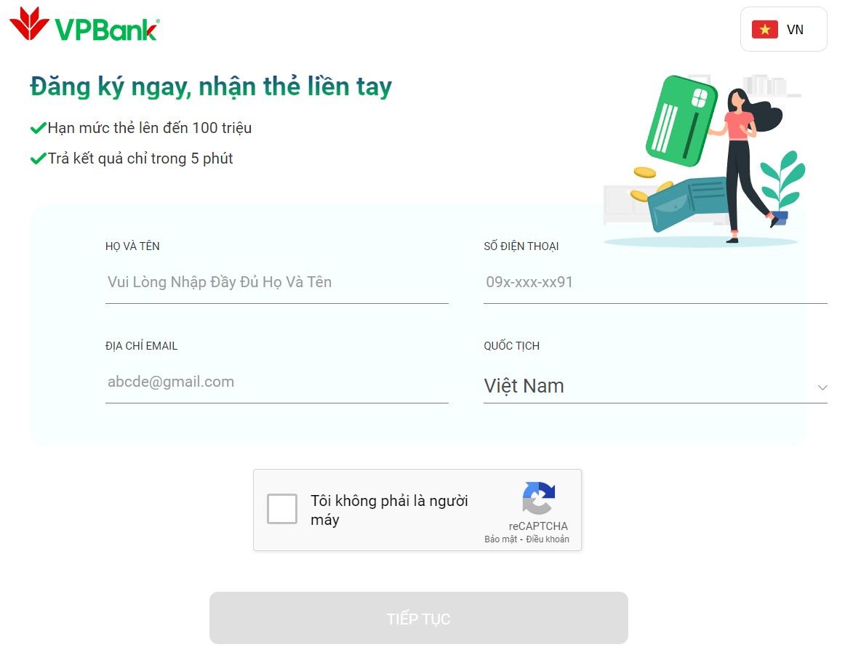Image resolution: width=853 pixels, height=655 pixels.
Task: Focus the Địa chỉ email input field
Action: (x=277, y=382)
